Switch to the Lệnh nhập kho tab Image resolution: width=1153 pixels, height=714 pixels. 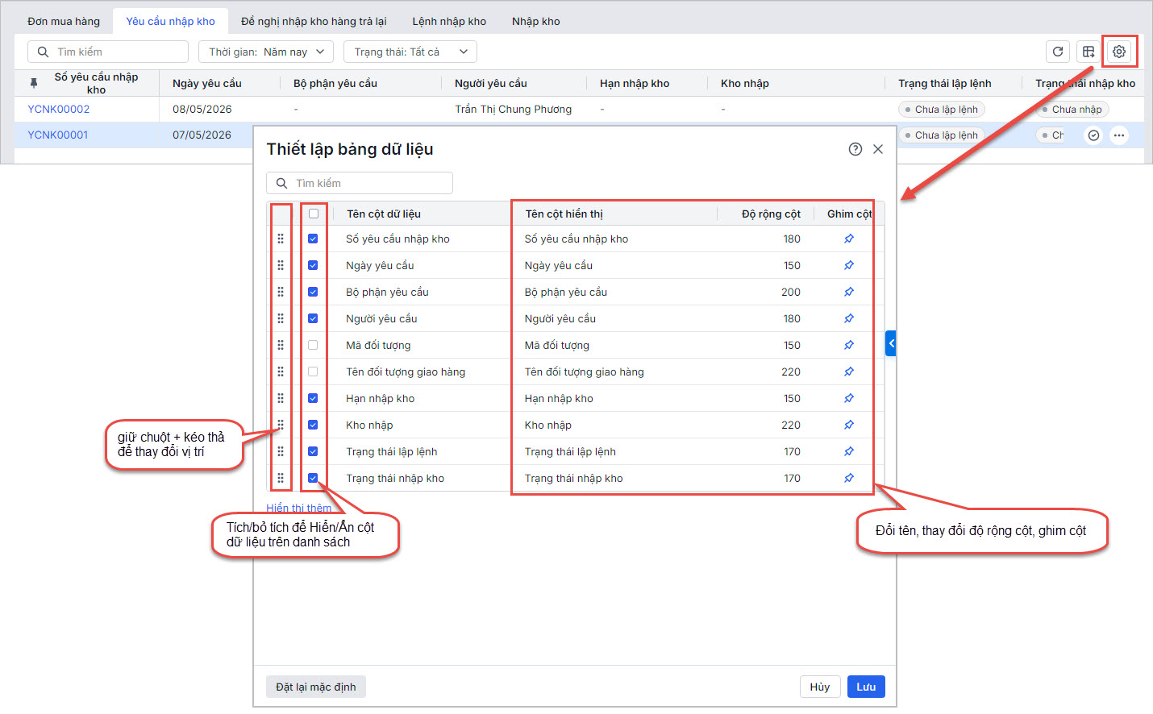pyautogui.click(x=449, y=22)
